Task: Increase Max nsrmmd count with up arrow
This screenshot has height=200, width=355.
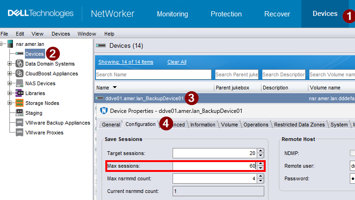Action: [x=260, y=176]
